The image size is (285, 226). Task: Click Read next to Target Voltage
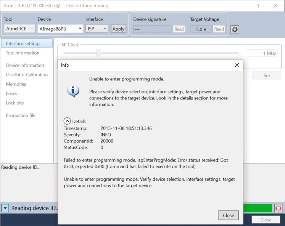pyautogui.click(x=219, y=29)
